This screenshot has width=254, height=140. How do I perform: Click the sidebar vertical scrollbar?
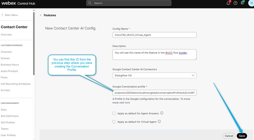tap(34, 44)
